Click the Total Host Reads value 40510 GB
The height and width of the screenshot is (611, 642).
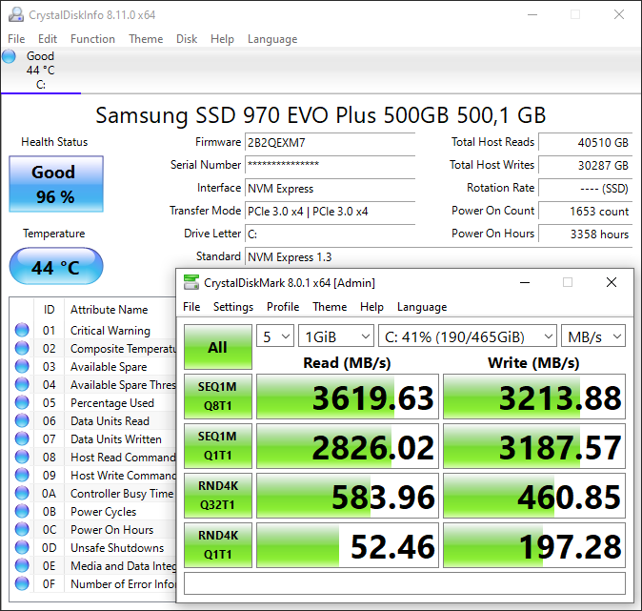click(586, 143)
